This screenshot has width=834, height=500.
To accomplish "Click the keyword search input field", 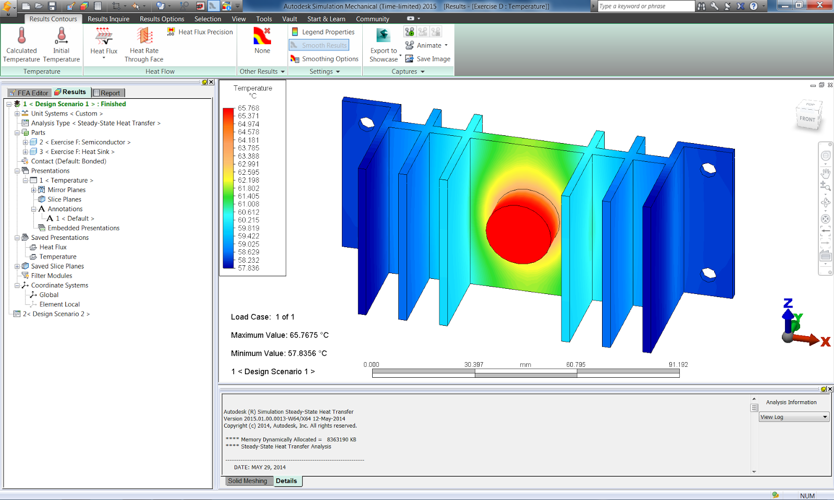I will (x=645, y=6).
